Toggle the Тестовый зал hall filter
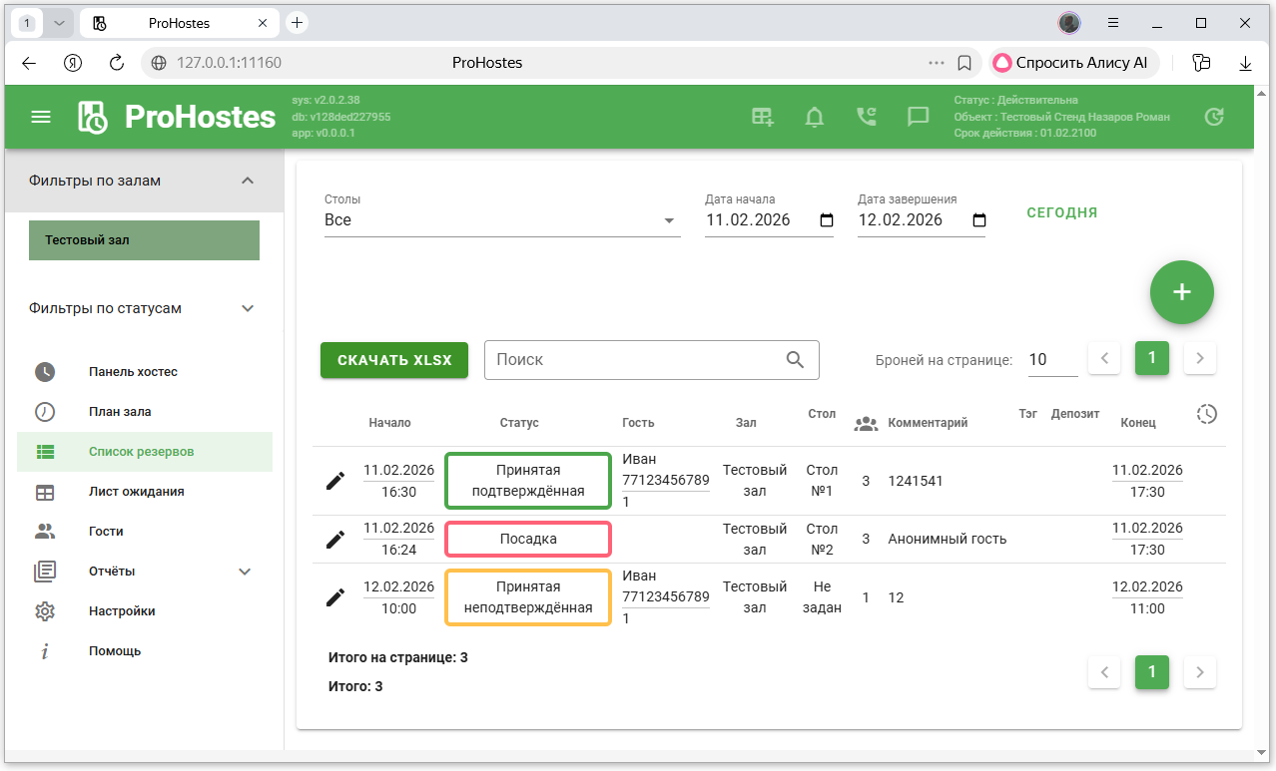Screen dimensions: 1276x771 (144, 240)
